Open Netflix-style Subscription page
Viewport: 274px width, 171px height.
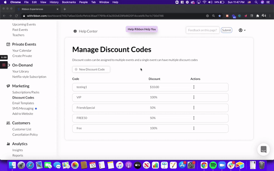click(29, 77)
